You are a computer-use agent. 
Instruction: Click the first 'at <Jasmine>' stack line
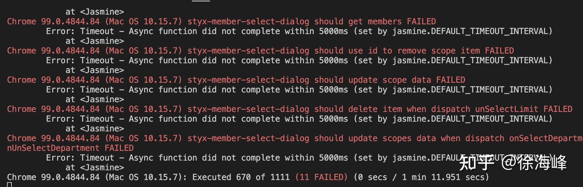click(95, 12)
